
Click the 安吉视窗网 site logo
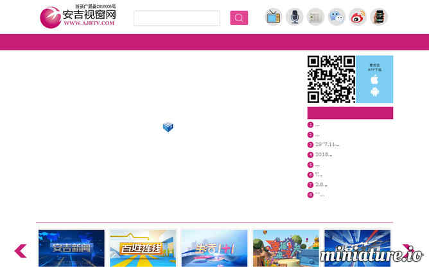(x=78, y=17)
